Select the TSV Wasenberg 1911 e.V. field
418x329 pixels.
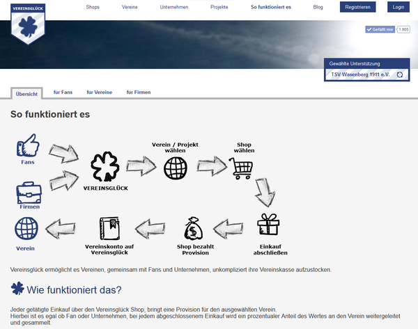click(x=367, y=75)
